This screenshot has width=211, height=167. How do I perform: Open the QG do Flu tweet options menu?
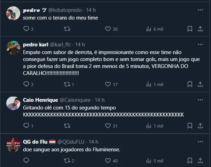click(x=201, y=142)
